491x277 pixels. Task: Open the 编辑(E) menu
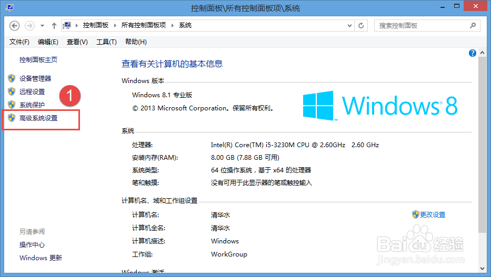[48, 42]
